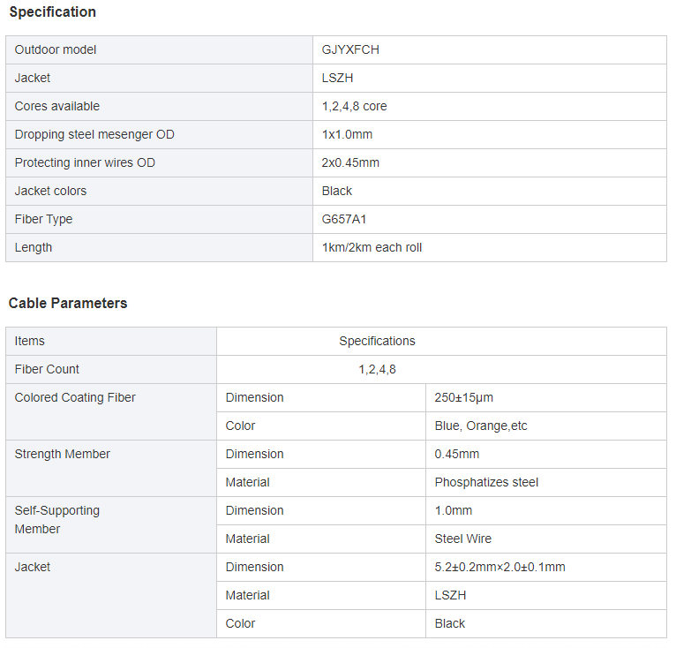This screenshot has height=648, width=676.
Task: Select the Blue, Orange,etc color cell
Action: [546, 426]
